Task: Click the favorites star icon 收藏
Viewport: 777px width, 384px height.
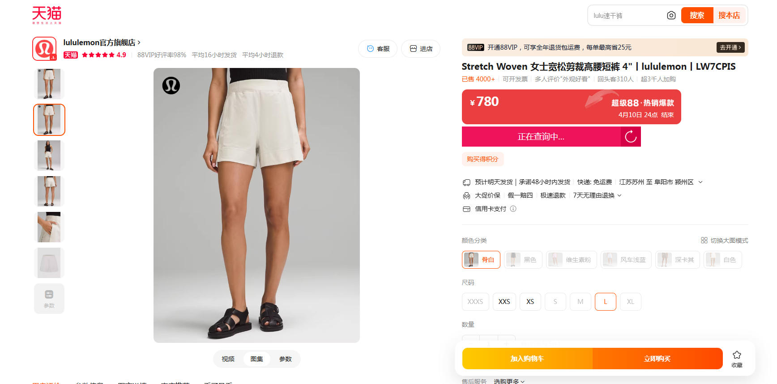Action: [737, 359]
